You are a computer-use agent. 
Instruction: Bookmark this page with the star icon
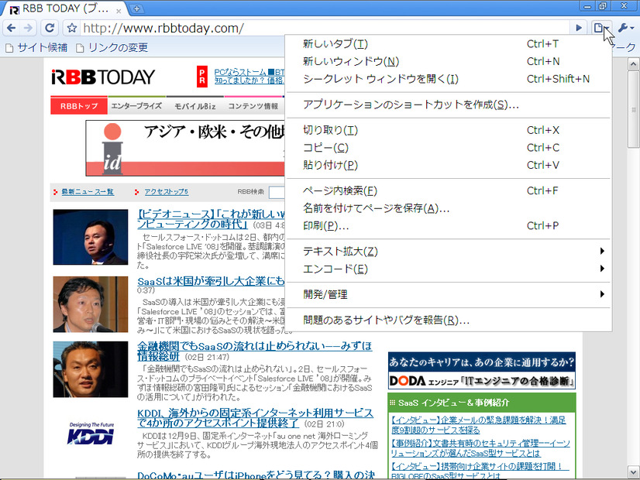[x=72, y=28]
